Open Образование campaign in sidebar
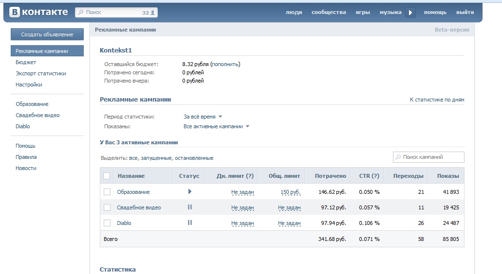 pyautogui.click(x=32, y=104)
